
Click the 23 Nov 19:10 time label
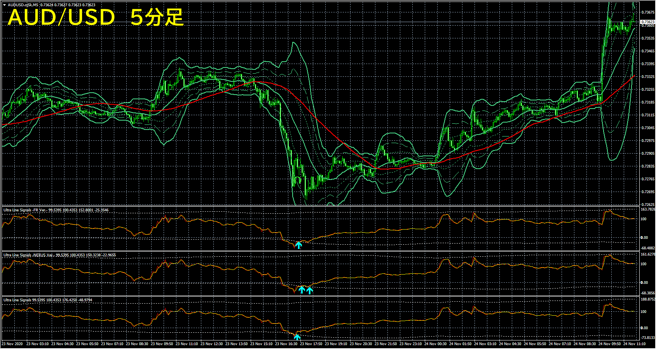tap(336, 344)
